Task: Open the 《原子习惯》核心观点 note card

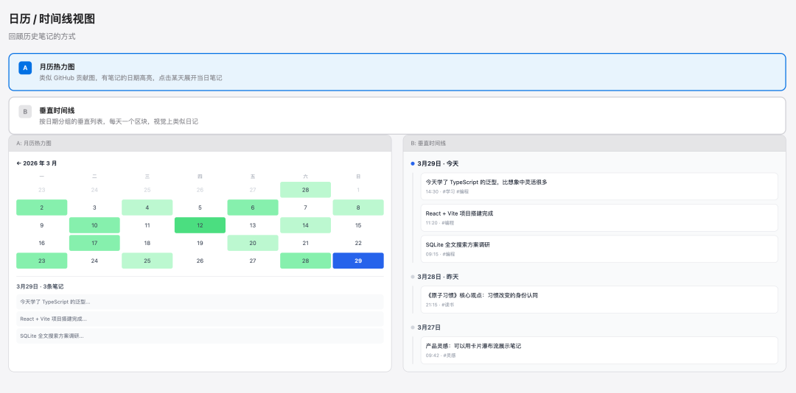Action: tap(599, 300)
